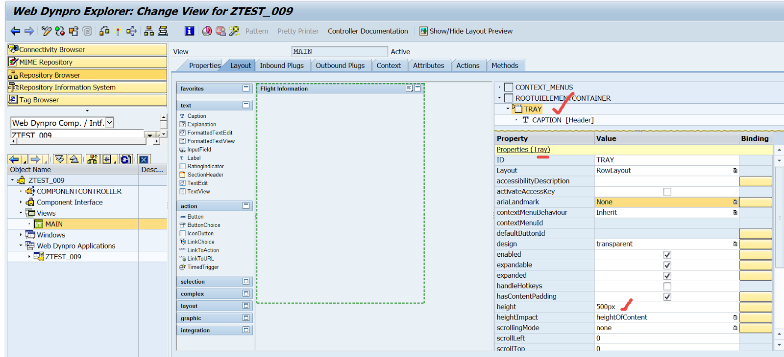Toggle the hasContentPadding checkbox
This screenshot has height=357, width=784.
[x=667, y=297]
